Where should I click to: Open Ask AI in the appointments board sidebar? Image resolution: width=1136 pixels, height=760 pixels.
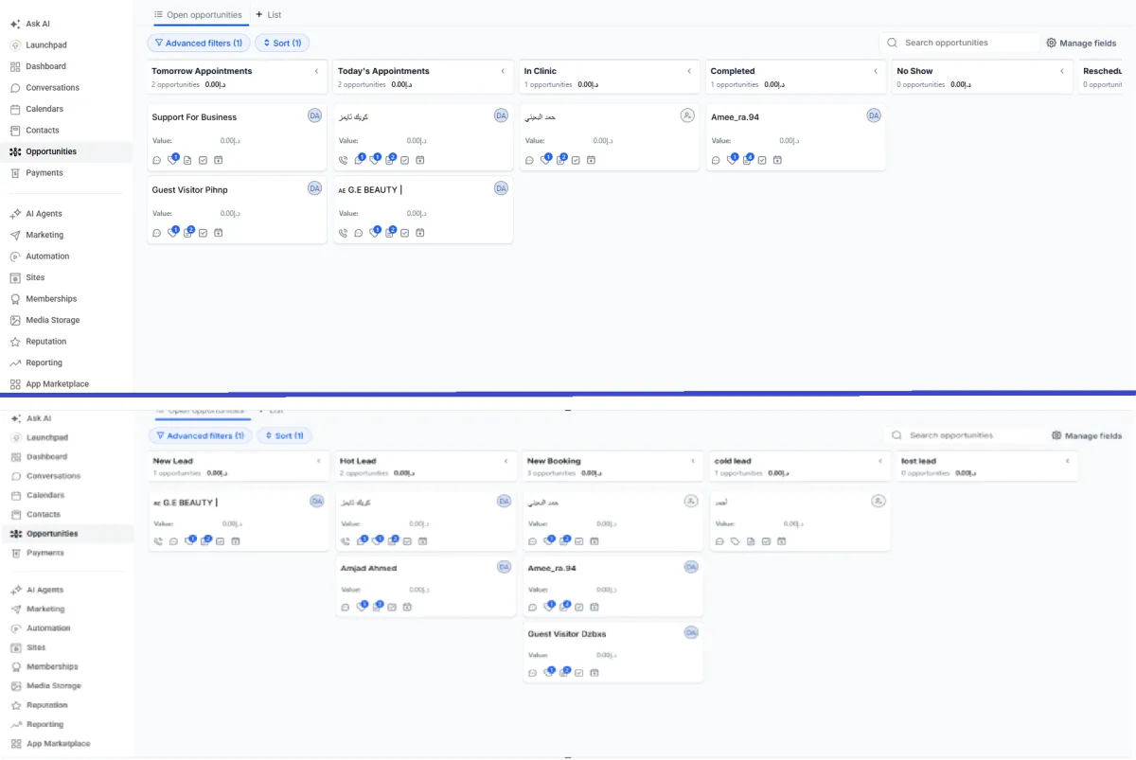39,24
